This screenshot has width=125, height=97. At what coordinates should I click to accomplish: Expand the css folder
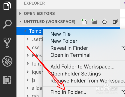pos(28,47)
